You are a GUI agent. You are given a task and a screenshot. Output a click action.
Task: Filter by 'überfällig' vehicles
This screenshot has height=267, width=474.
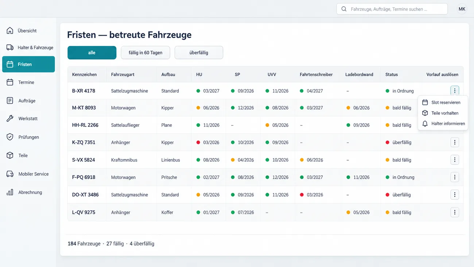click(x=199, y=53)
